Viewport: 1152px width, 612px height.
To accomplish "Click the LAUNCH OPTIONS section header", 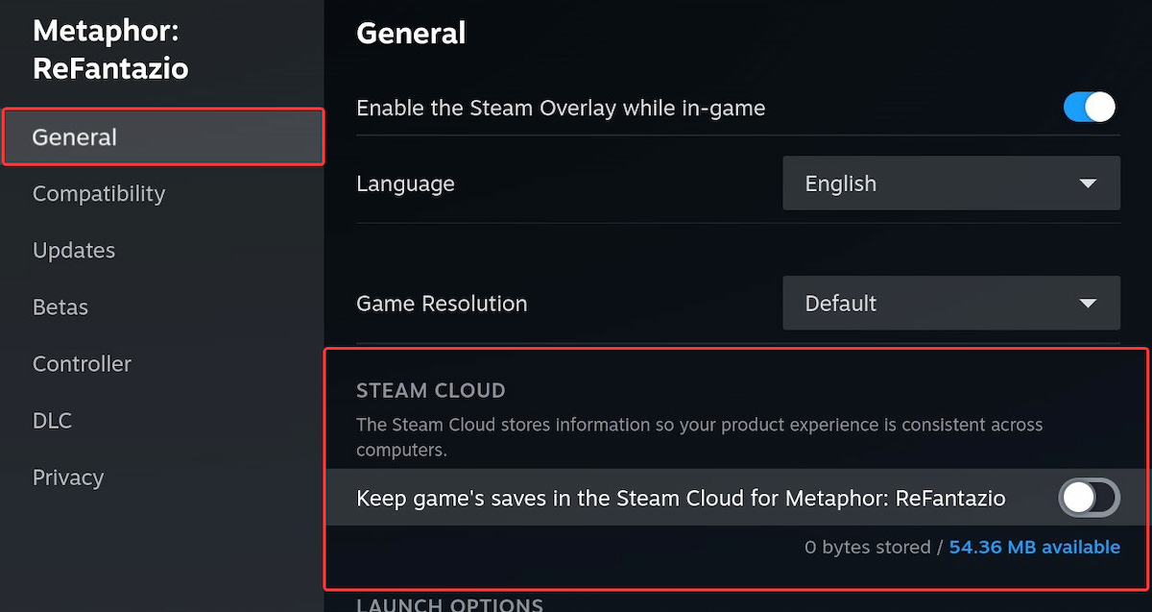I will pyautogui.click(x=449, y=605).
